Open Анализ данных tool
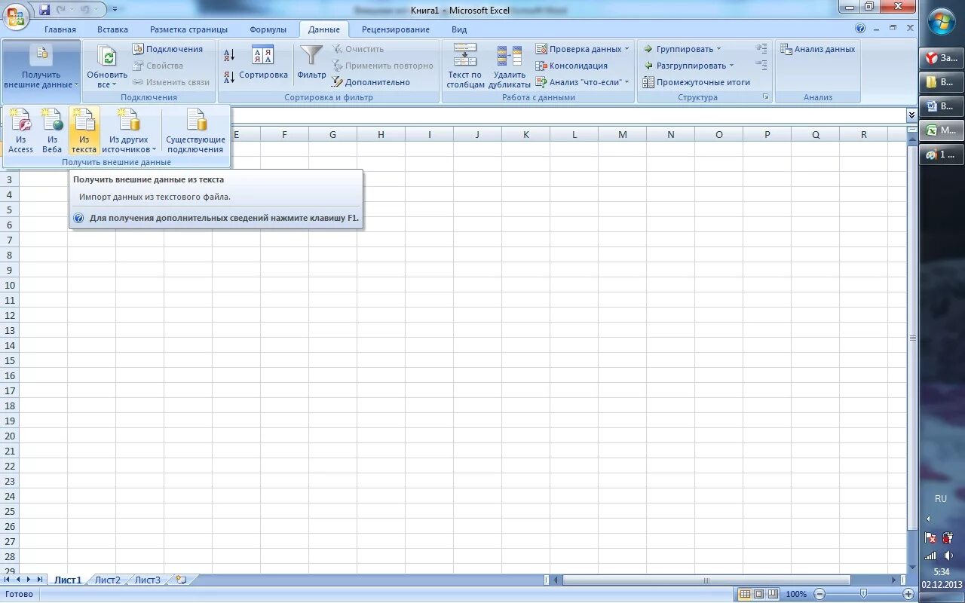 [x=818, y=49]
